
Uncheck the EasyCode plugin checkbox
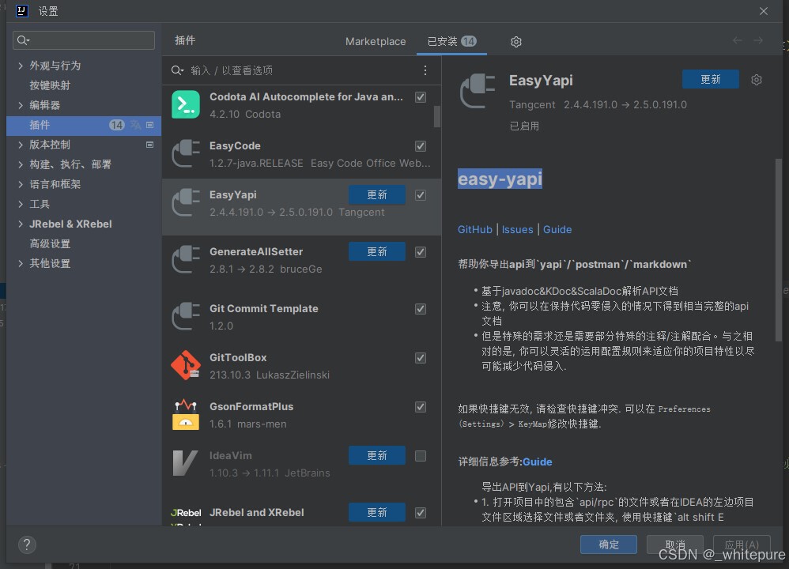point(421,146)
